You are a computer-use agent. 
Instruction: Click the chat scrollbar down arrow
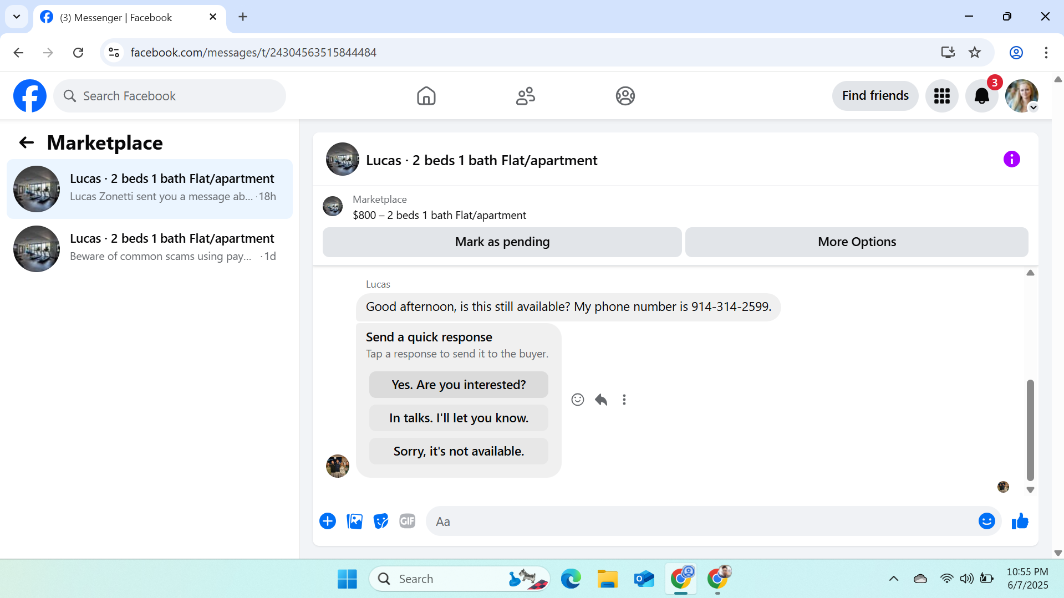(1030, 490)
